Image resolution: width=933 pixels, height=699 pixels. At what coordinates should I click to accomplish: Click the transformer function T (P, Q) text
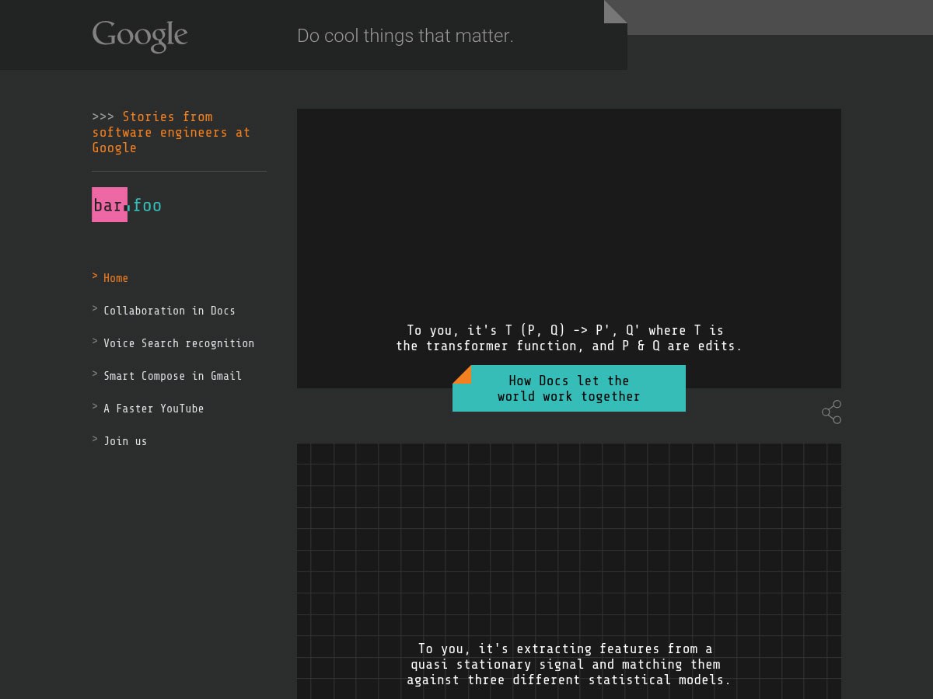[569, 338]
